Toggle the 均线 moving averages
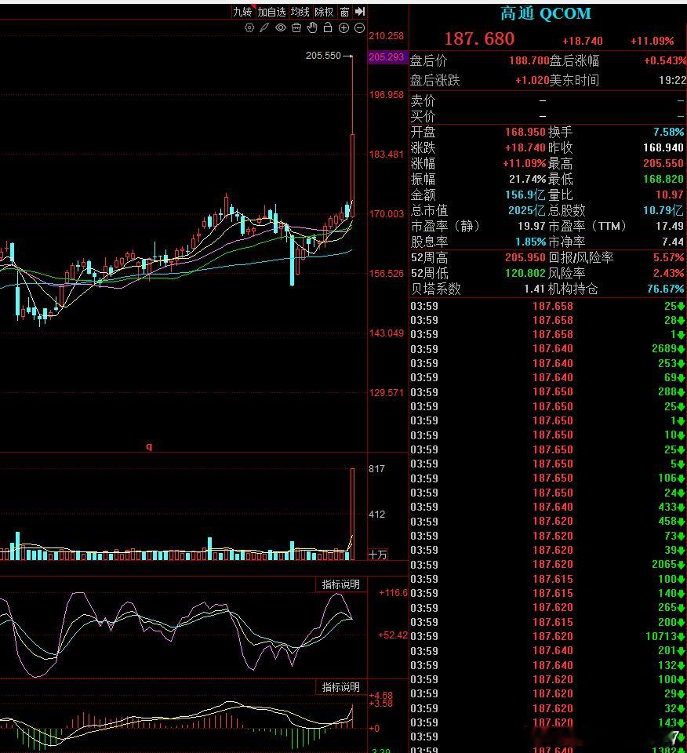Image resolution: width=687 pixels, height=753 pixels. (x=300, y=12)
